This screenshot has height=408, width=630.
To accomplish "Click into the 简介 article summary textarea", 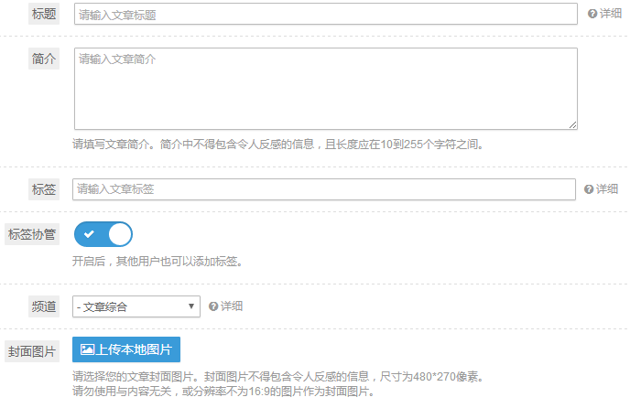I will 325,88.
